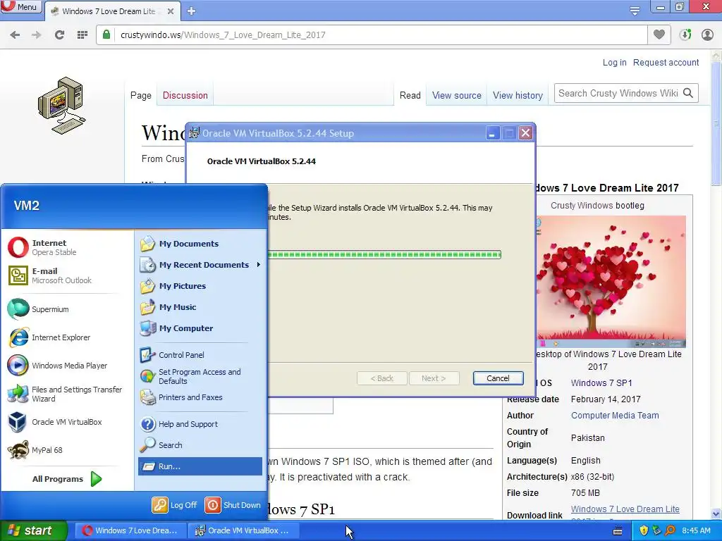This screenshot has width=722, height=541.
Task: Open the tab list menu icon
Action: [635, 11]
